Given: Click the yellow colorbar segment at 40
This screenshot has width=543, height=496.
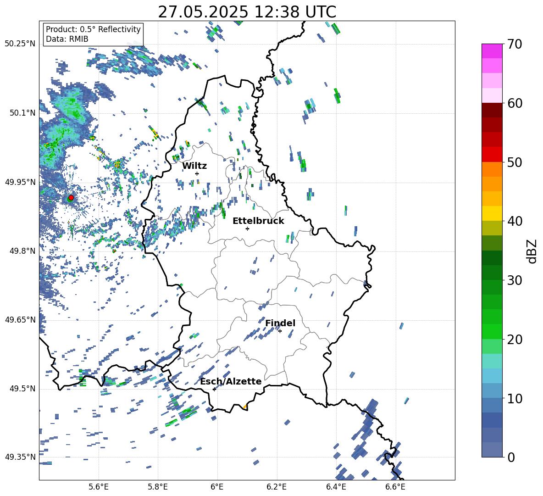Looking at the screenshot, I should [x=492, y=213].
